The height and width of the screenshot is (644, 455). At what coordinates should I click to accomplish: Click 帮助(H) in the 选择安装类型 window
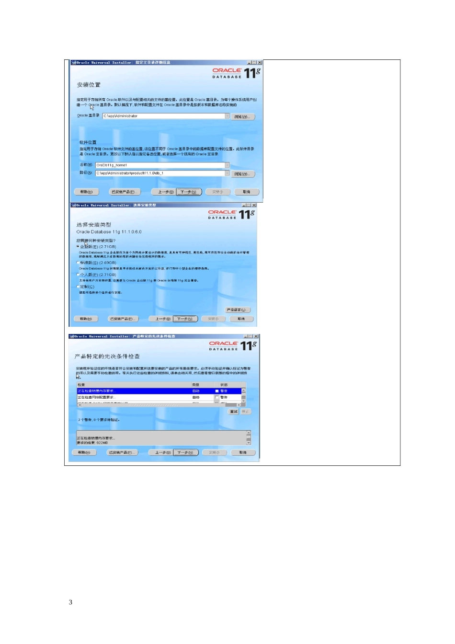coord(86,319)
